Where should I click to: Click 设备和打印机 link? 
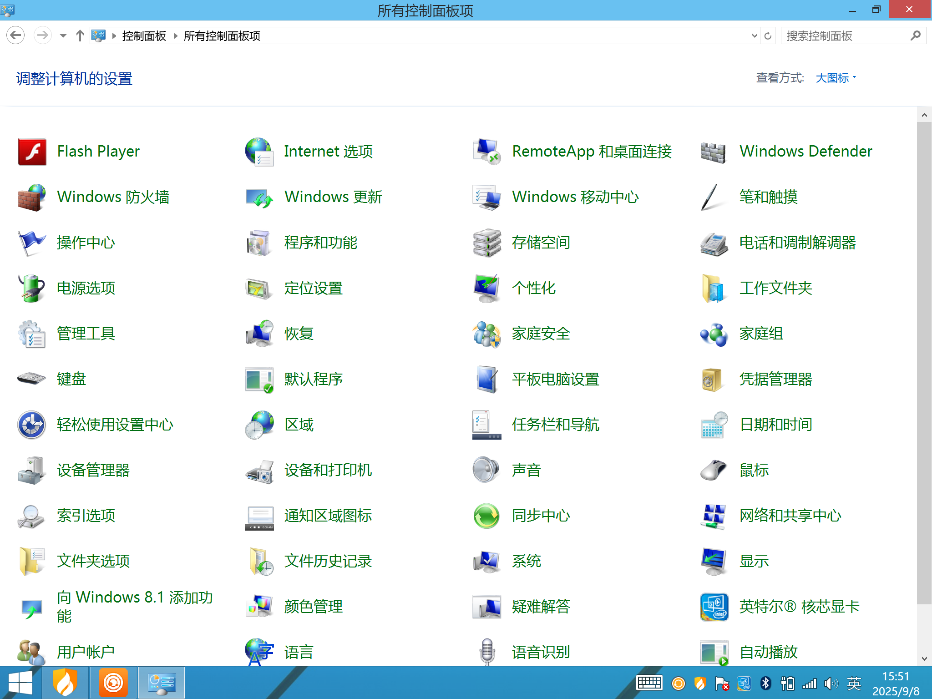(x=328, y=470)
